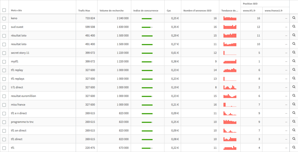This screenshot has width=298, height=152.
Task: Sort by Indice de concurrence header
Action: (146, 11)
